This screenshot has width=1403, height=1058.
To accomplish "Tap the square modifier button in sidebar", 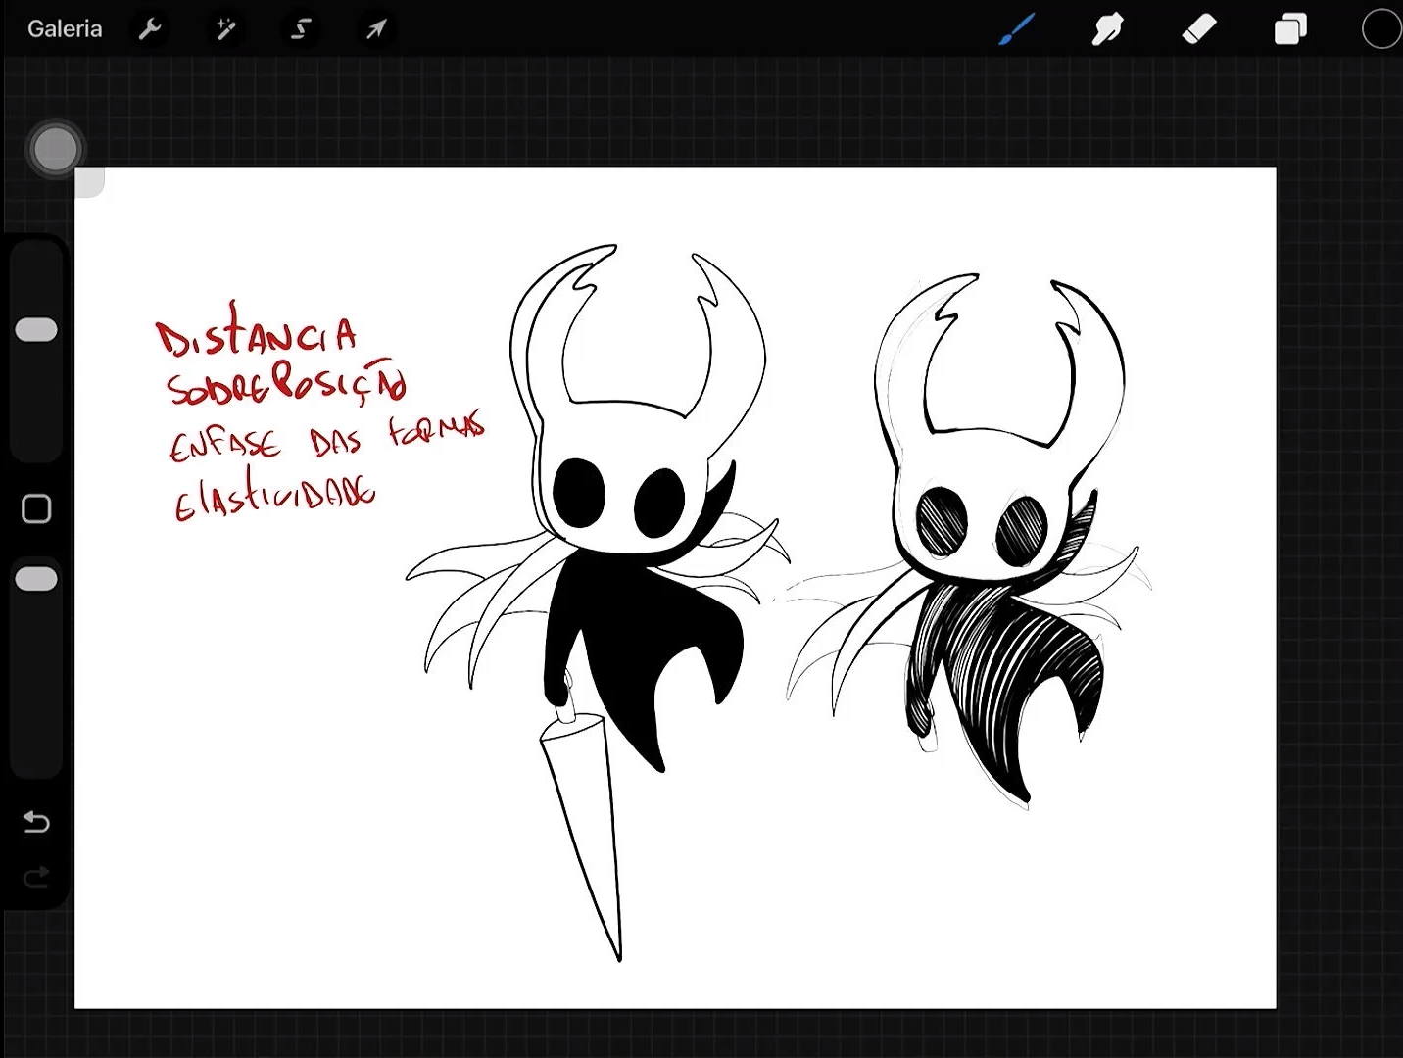I will [36, 508].
